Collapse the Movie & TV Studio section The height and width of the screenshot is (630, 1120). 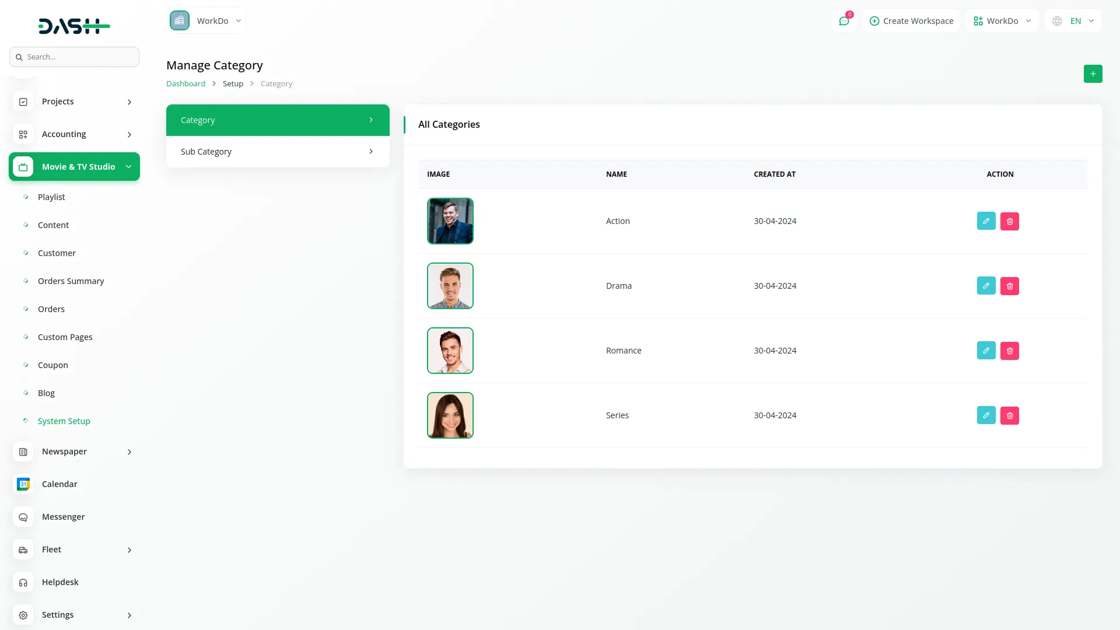128,167
